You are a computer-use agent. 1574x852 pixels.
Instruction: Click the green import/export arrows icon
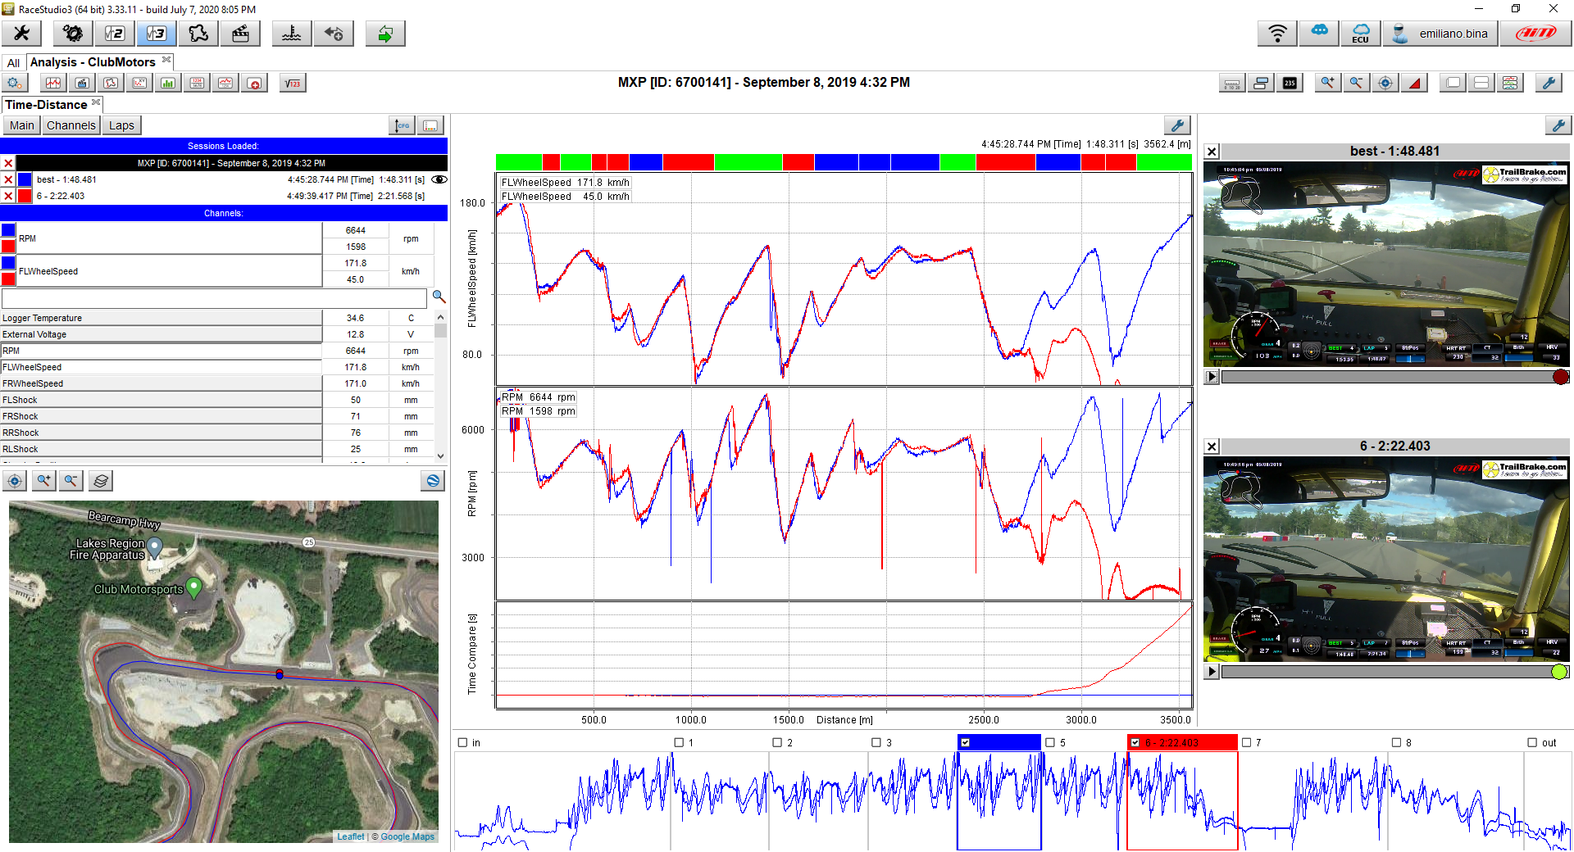(385, 34)
